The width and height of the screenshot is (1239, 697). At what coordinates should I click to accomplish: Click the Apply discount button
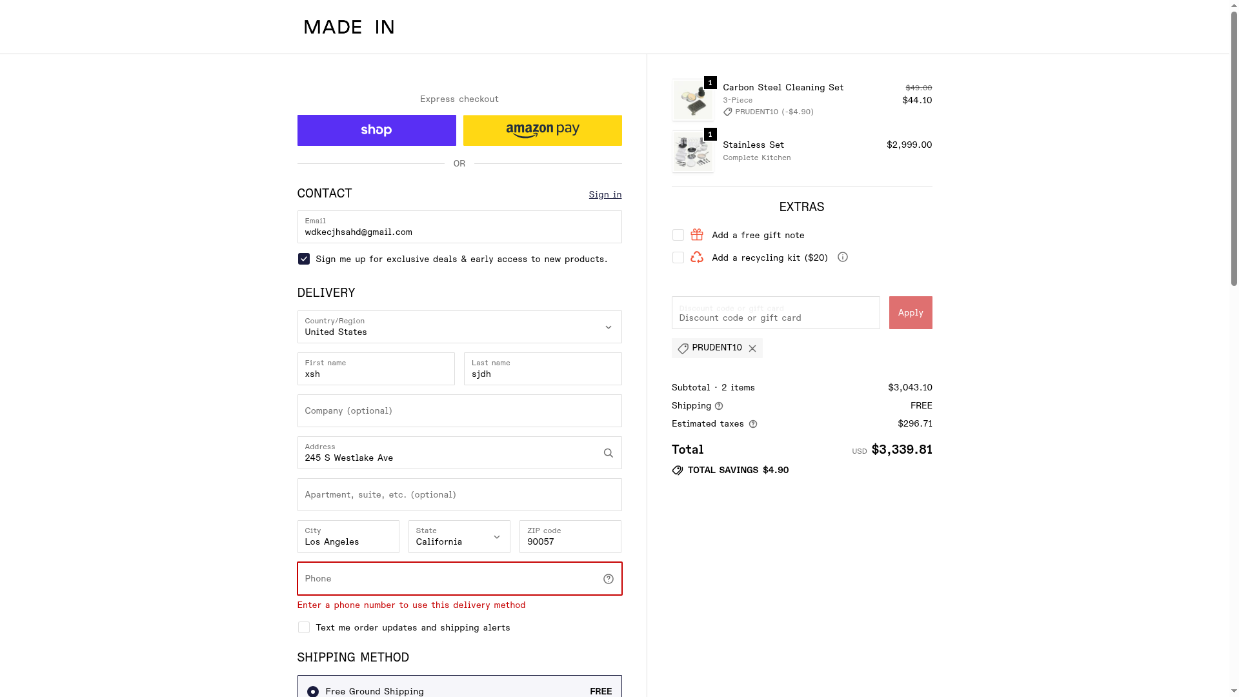[x=911, y=313]
